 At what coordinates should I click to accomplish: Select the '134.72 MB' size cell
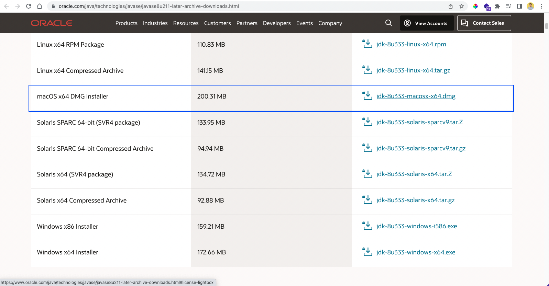pos(211,174)
